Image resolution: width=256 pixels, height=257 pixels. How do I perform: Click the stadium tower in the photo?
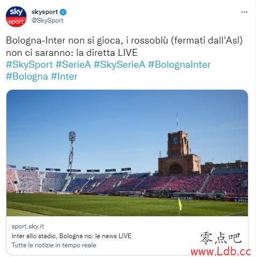pos(179,153)
